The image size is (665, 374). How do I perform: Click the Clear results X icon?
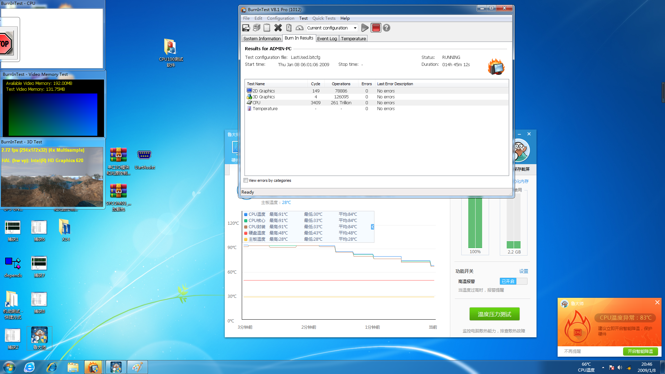tap(278, 28)
